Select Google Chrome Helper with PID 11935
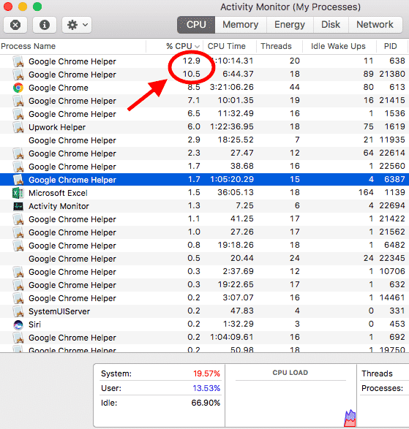Screen dimensions: 409x429 pyautogui.click(x=204, y=140)
